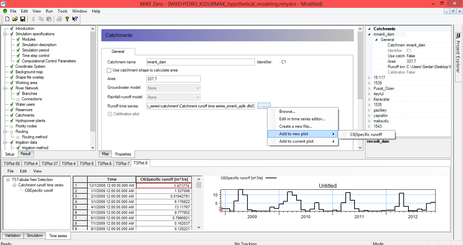Expand the Karacalar catchment entry
Screen dimensions: 463x245
pos(369,99)
